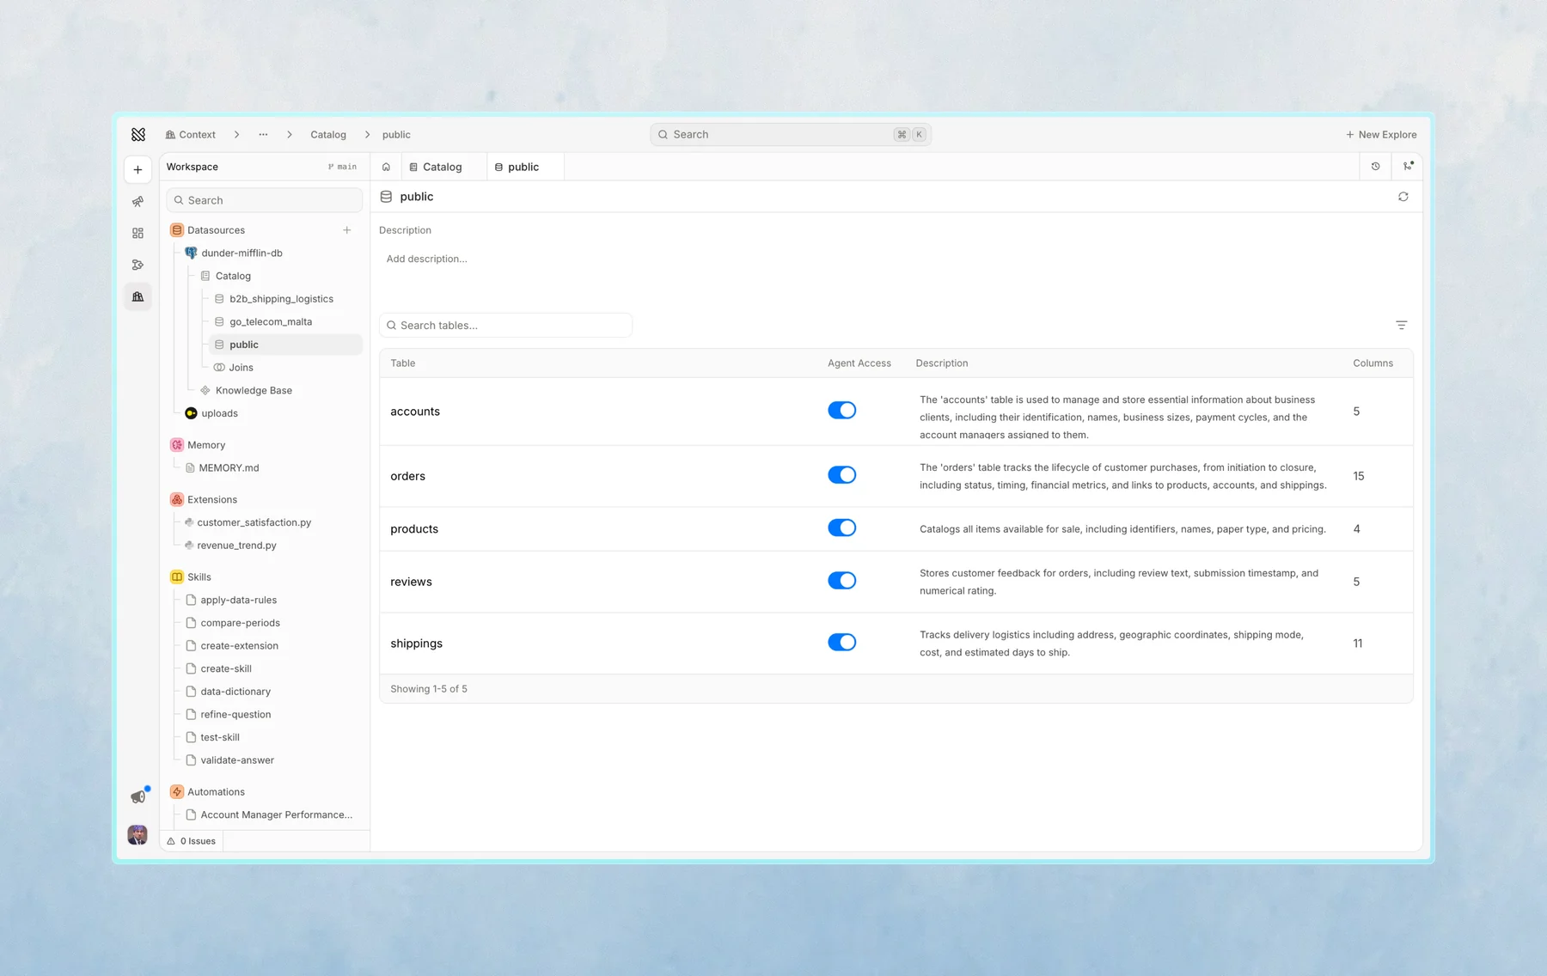This screenshot has width=1547, height=976.
Task: Click the Memory section icon
Action: (x=177, y=445)
